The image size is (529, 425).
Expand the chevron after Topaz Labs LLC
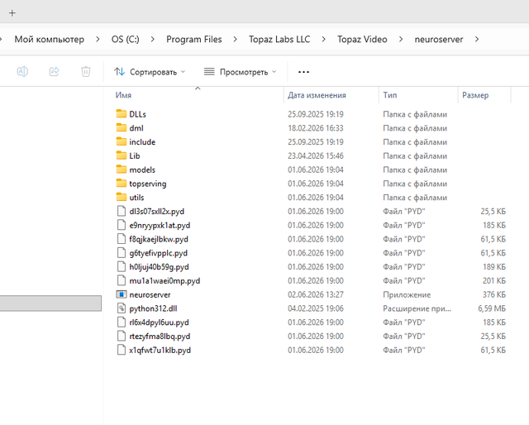323,39
